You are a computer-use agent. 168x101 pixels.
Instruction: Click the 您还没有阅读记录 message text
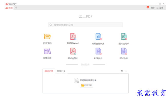[88, 80]
